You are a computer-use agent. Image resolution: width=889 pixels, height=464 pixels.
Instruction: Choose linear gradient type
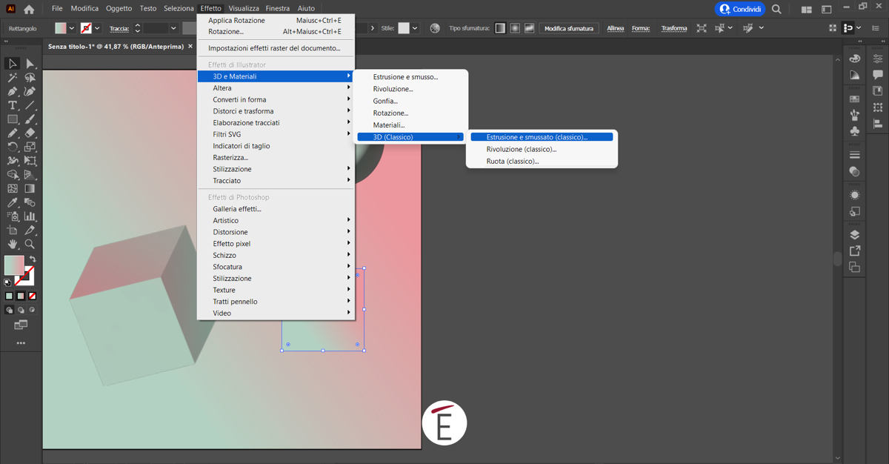pos(500,28)
